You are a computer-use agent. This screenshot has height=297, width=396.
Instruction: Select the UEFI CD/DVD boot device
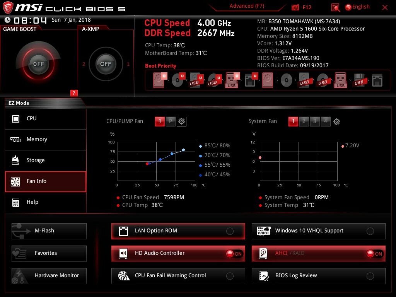pyautogui.click(x=178, y=80)
